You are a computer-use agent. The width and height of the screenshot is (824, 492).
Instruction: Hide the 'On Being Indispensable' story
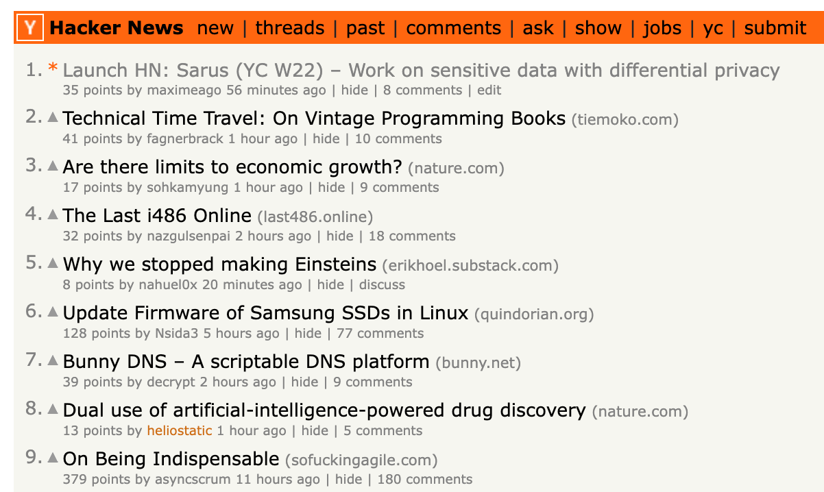coord(348,480)
